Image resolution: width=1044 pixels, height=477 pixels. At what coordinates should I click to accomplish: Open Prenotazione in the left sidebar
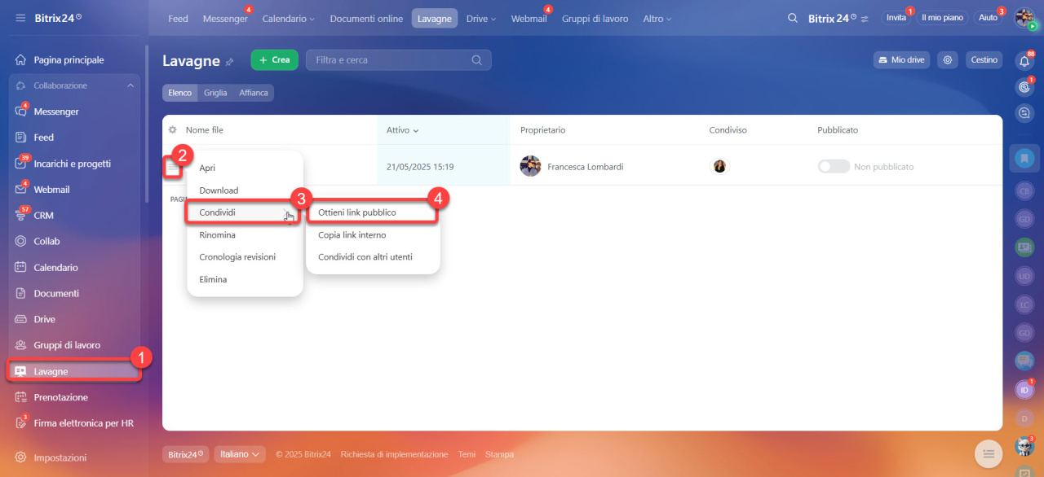[x=60, y=397]
